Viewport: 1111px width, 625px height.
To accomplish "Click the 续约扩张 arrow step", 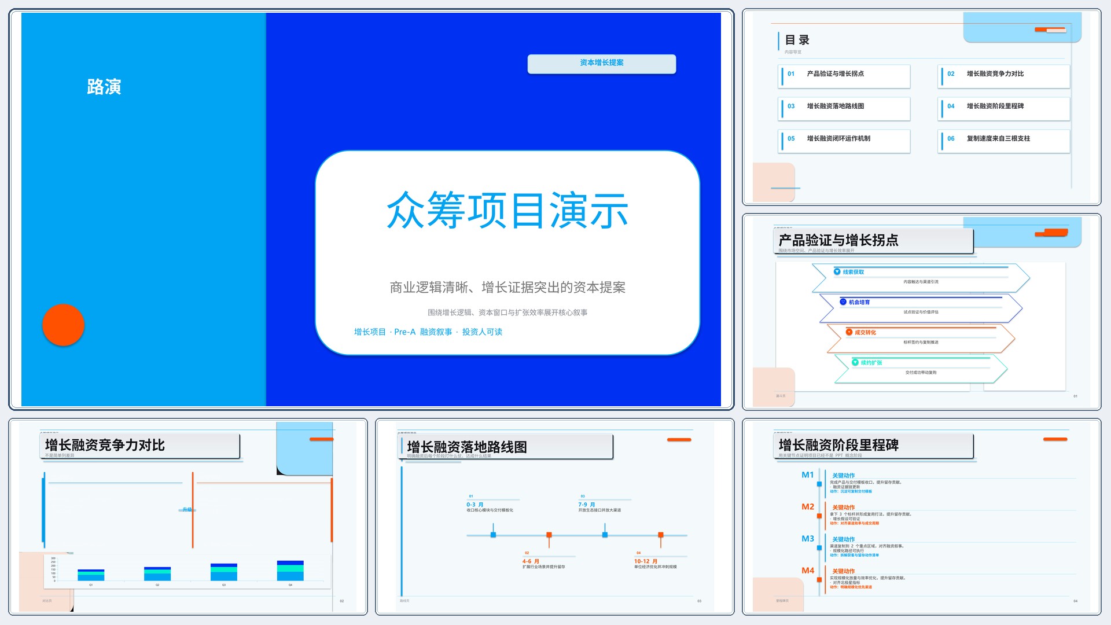I will point(921,369).
